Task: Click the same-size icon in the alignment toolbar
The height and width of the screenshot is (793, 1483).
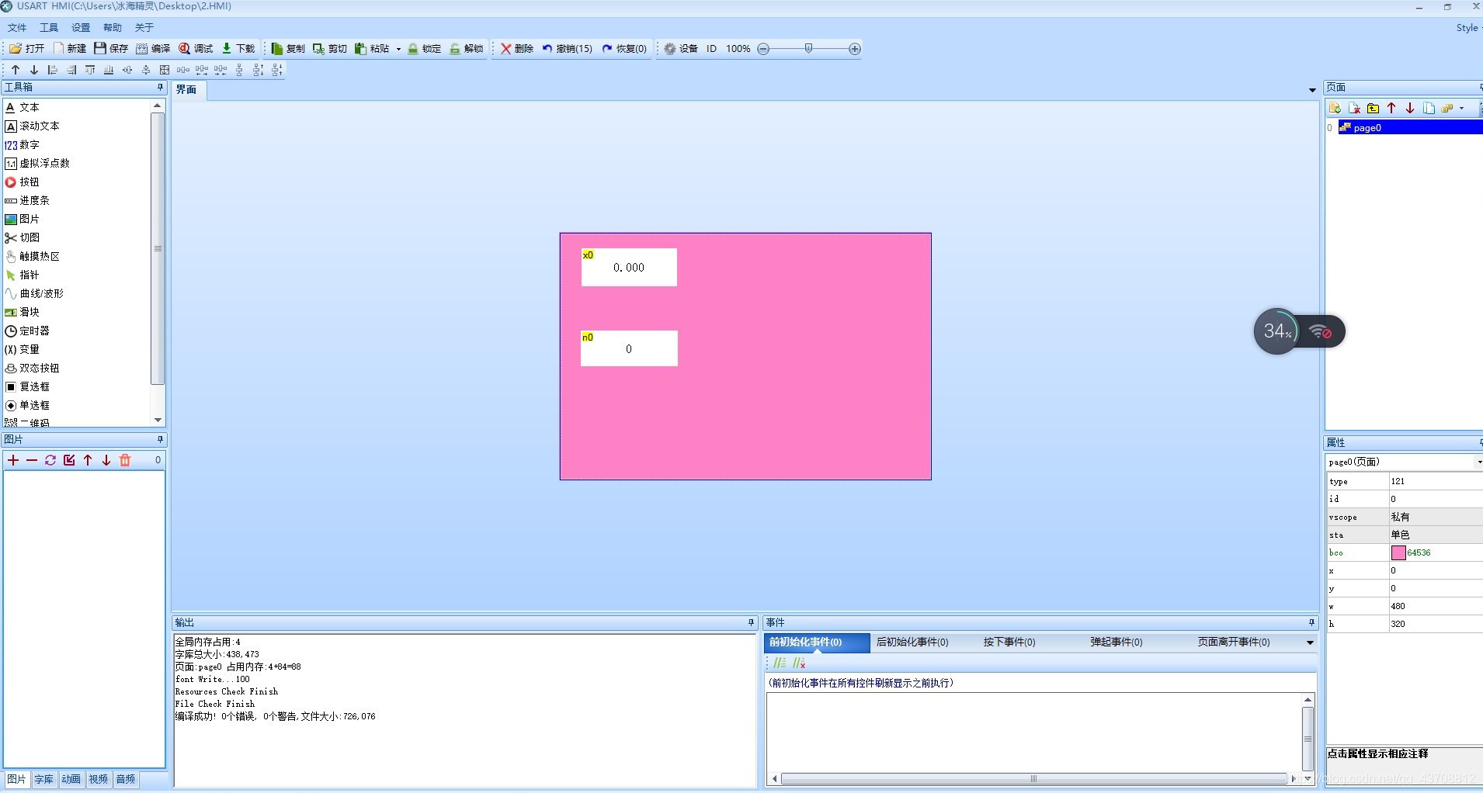Action: pos(165,70)
